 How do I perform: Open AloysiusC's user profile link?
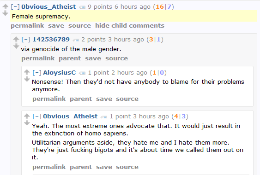[60, 72]
